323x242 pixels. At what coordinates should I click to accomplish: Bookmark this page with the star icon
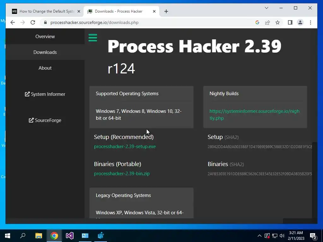(278, 22)
